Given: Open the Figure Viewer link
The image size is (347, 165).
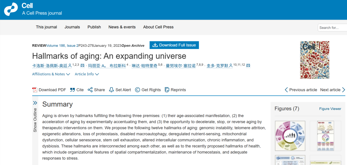Looking at the screenshot, I should point(330,109).
